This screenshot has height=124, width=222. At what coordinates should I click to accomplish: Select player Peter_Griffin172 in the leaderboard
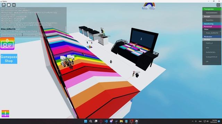tap(212, 33)
